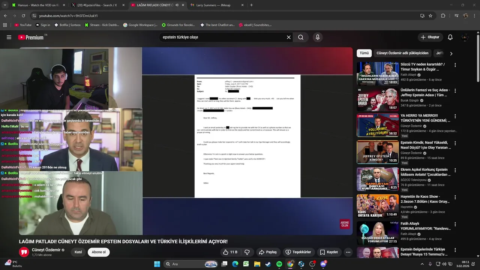View site information icon in address bar
480x270 pixels.
tap(34, 16)
